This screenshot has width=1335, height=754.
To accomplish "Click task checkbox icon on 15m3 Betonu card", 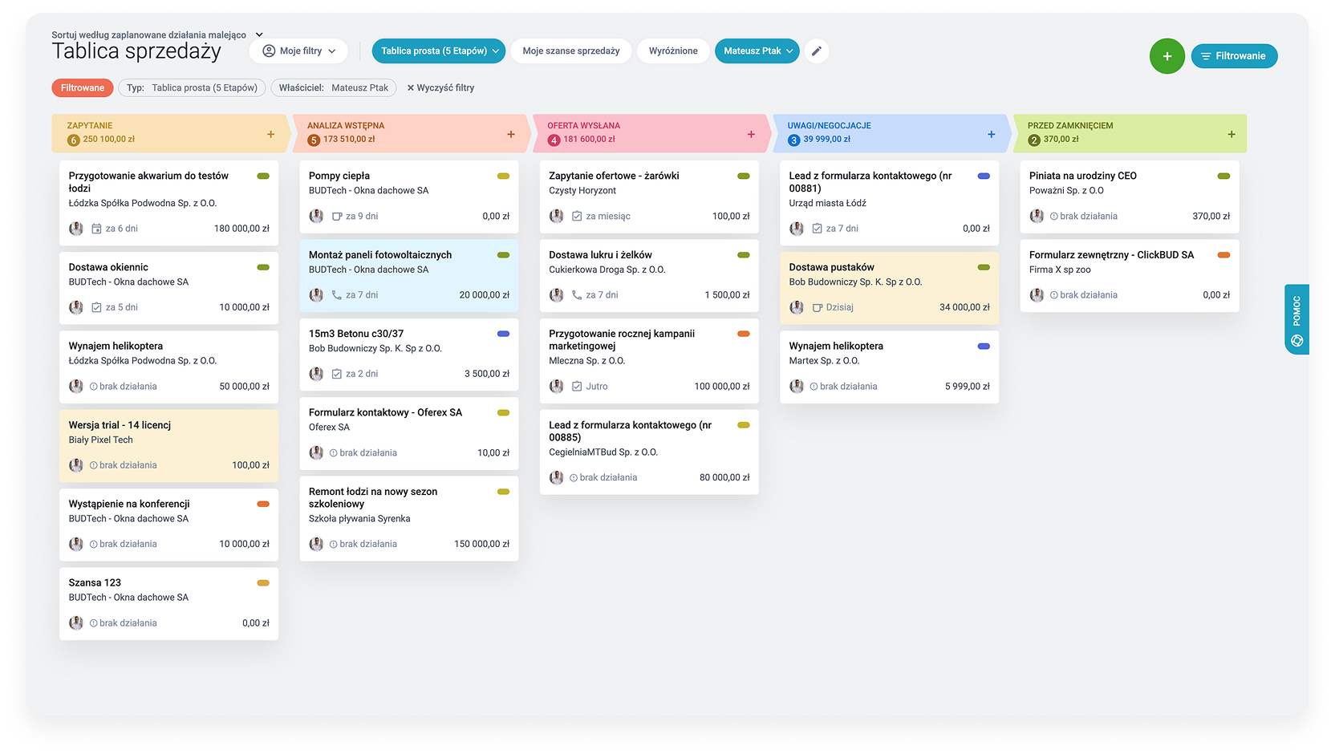I will pos(337,374).
